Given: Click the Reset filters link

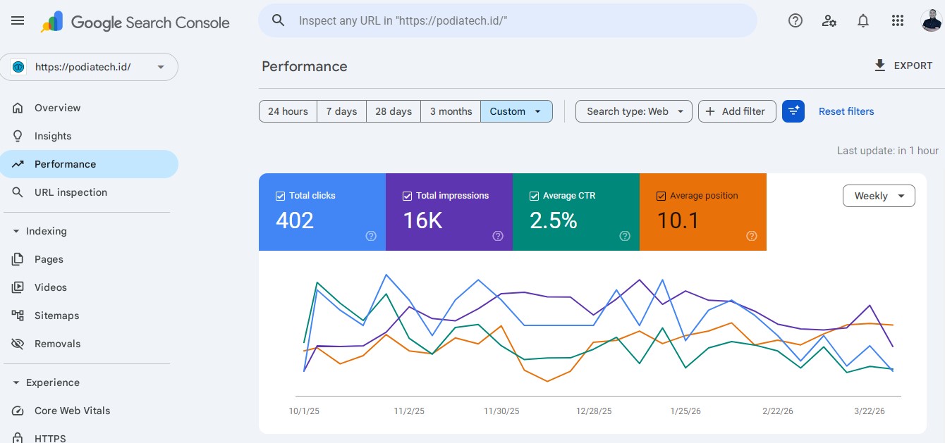Looking at the screenshot, I should point(846,111).
